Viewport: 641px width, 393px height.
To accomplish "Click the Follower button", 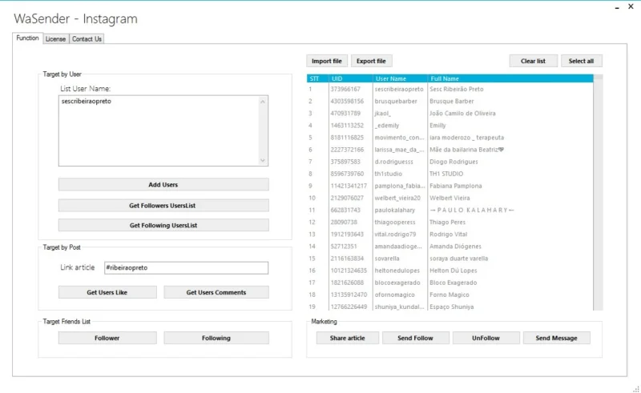I will pyautogui.click(x=107, y=338).
